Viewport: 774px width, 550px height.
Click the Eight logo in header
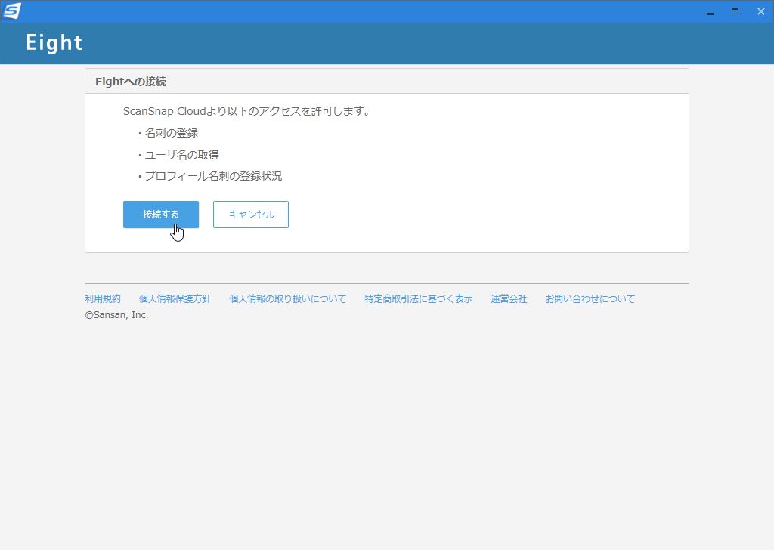click(x=54, y=43)
